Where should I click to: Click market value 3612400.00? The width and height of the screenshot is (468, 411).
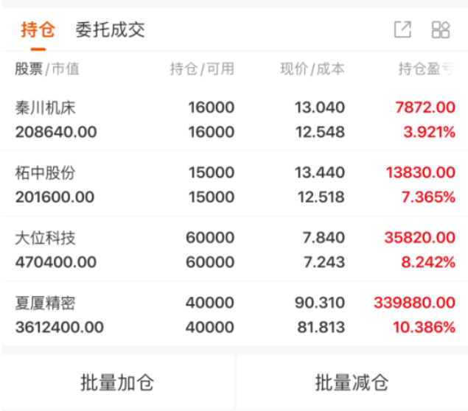tap(60, 327)
